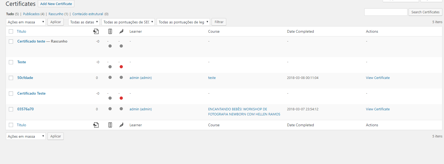Click SEO dot in 03576a70 row

[x=110, y=109]
